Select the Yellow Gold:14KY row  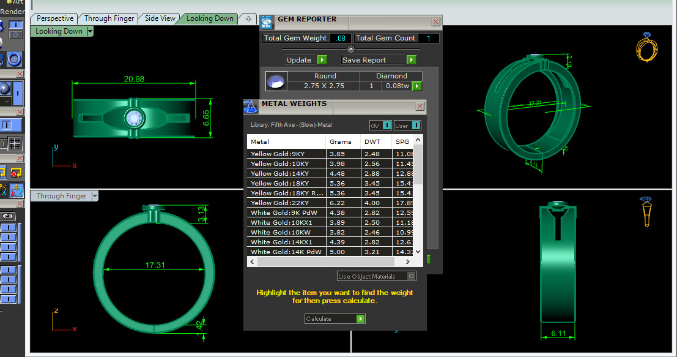coord(330,173)
